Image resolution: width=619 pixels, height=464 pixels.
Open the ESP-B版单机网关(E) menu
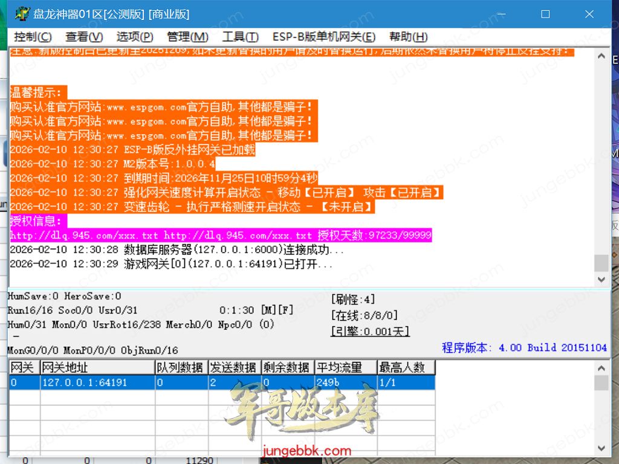pyautogui.click(x=323, y=37)
